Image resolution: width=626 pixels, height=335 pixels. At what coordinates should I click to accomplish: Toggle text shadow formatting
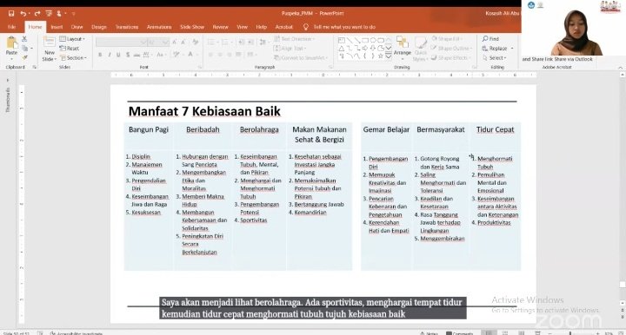coord(127,55)
